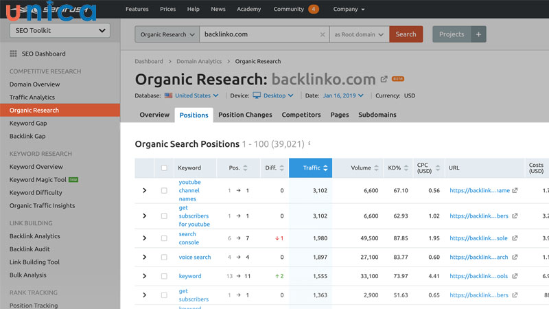Open Keyword Magic Tool in sidebar

[38, 180]
